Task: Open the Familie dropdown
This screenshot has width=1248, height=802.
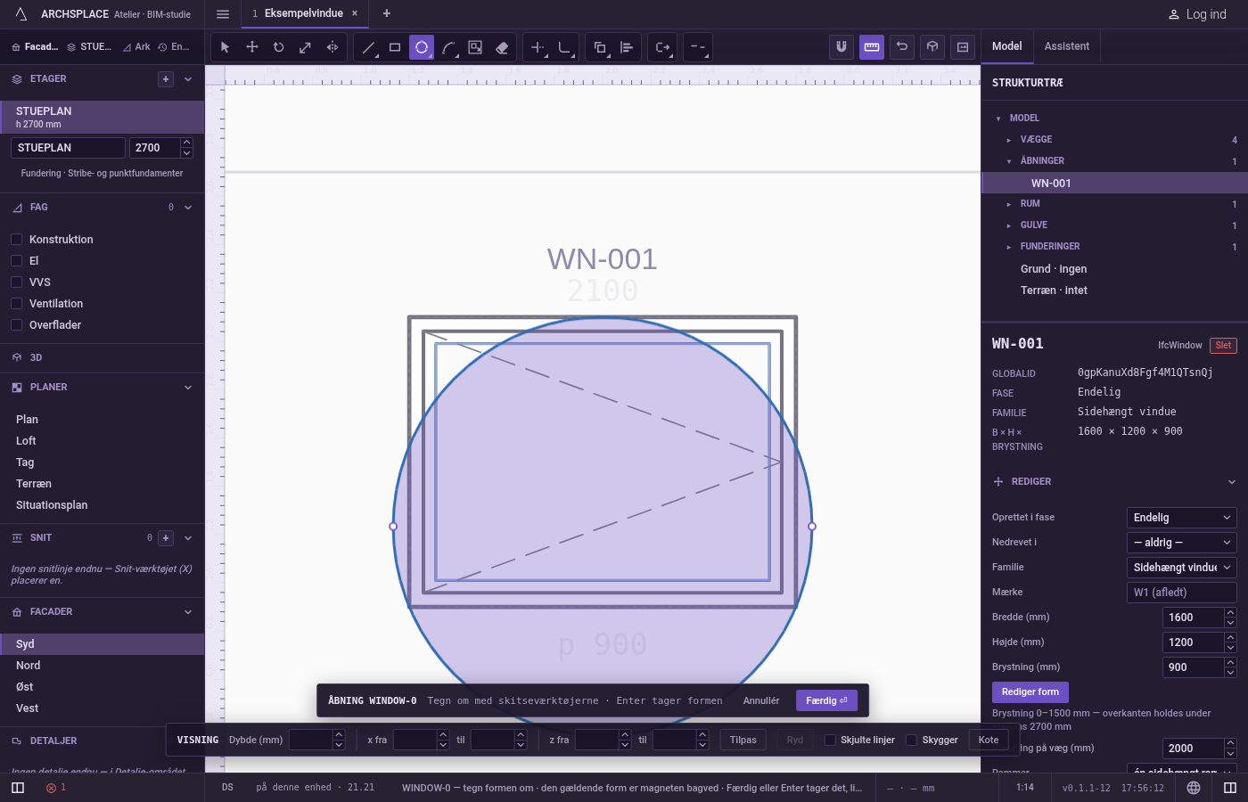Action: click(x=1182, y=568)
